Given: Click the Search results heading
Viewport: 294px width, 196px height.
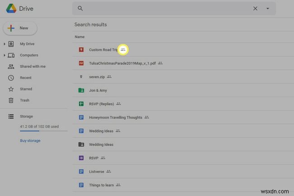Looking at the screenshot, I should click(x=90, y=24).
